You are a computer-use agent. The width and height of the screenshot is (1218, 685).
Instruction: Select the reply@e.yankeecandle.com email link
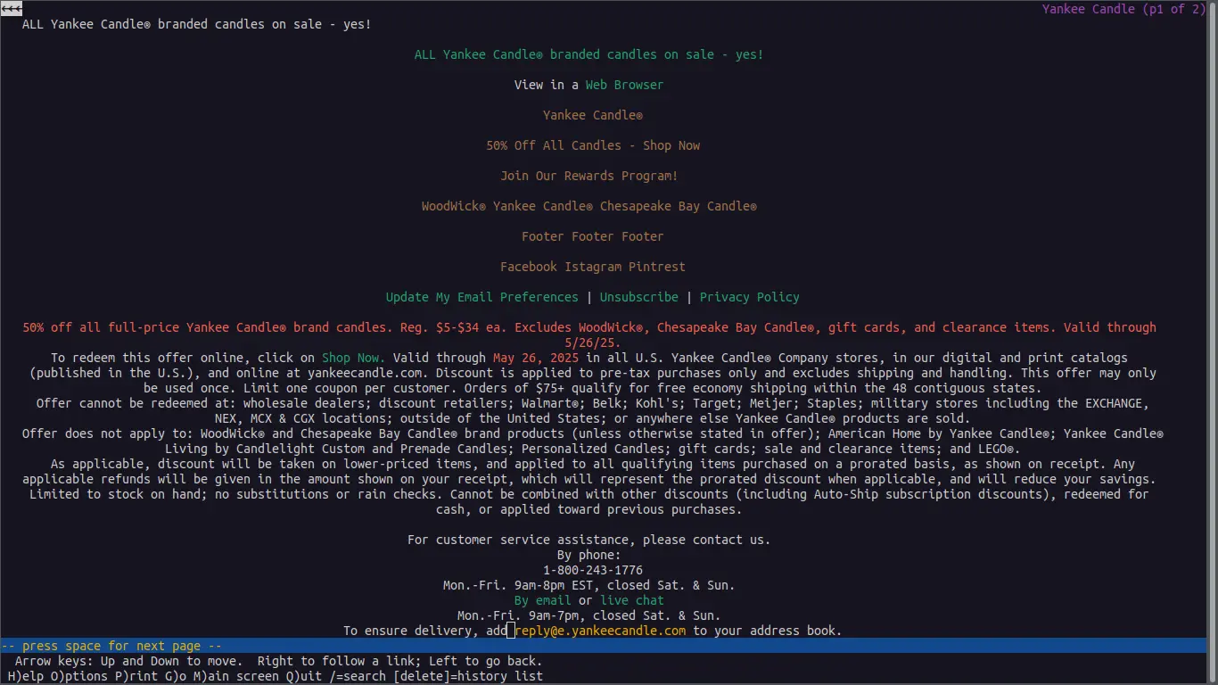pos(601,631)
